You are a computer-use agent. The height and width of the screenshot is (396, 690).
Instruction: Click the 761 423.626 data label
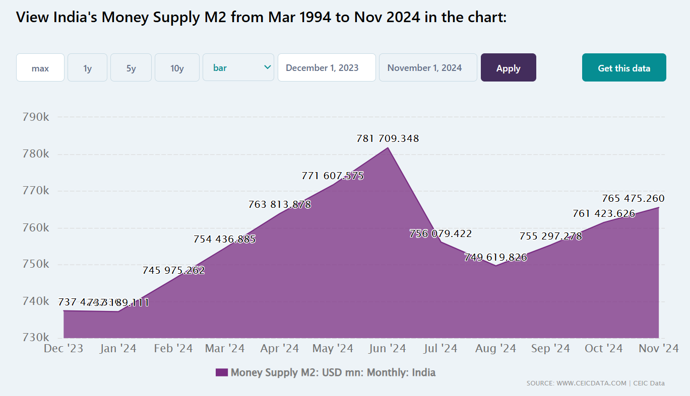(x=604, y=213)
